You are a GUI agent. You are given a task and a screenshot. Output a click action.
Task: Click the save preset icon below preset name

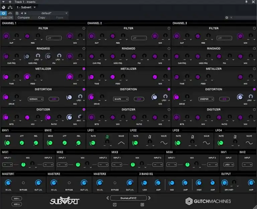coord(142,204)
